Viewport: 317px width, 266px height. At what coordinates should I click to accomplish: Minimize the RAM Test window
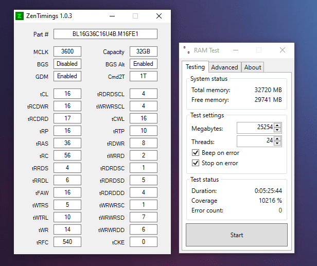(x=236, y=50)
